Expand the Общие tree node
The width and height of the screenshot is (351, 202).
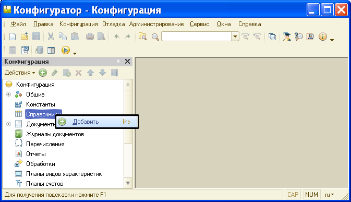click(x=8, y=94)
